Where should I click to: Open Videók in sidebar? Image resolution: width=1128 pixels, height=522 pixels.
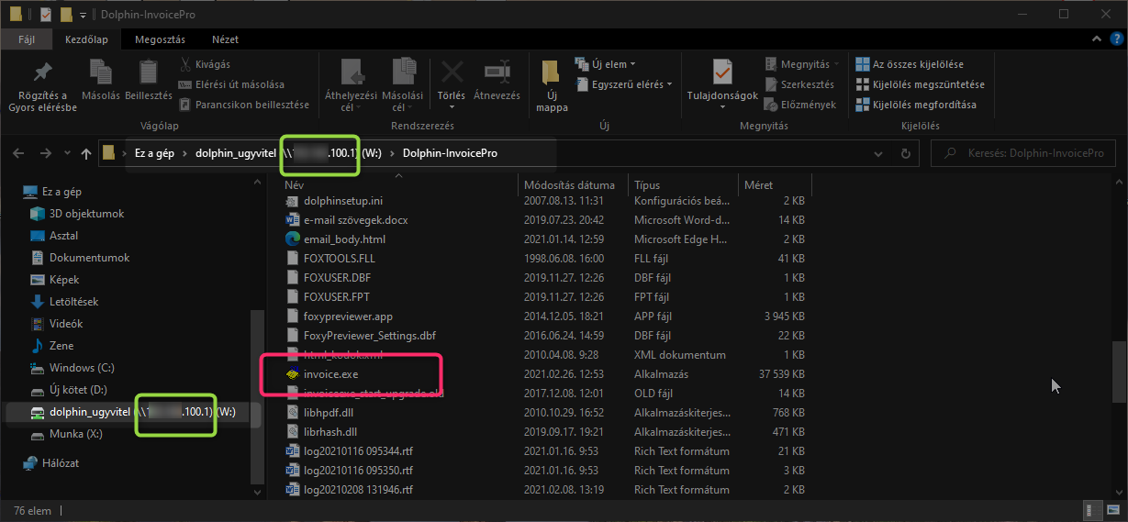coord(57,324)
